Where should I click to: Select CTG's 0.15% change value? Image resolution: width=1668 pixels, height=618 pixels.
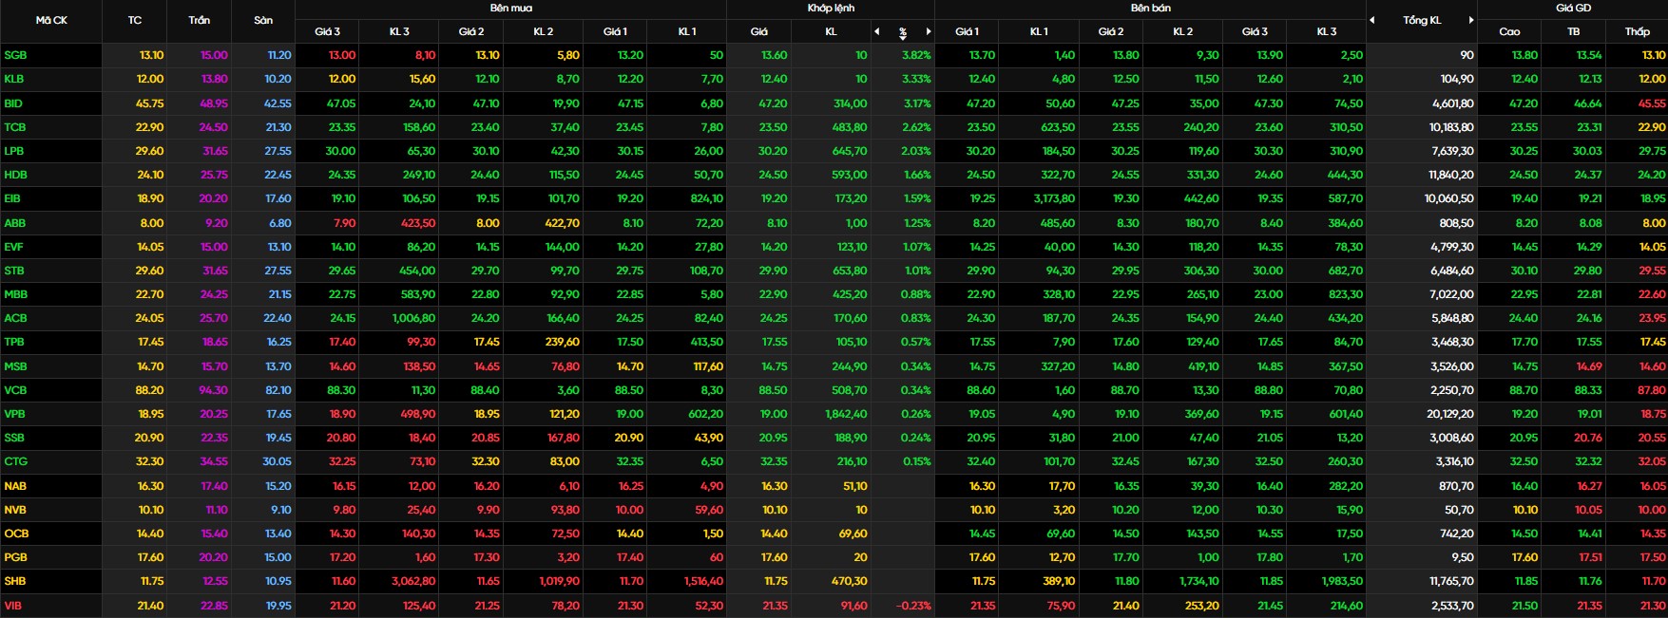(916, 461)
